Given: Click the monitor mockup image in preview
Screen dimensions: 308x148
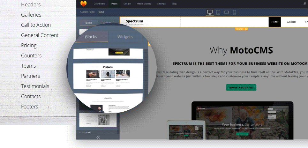Looking at the screenshot, I should click(242, 120).
